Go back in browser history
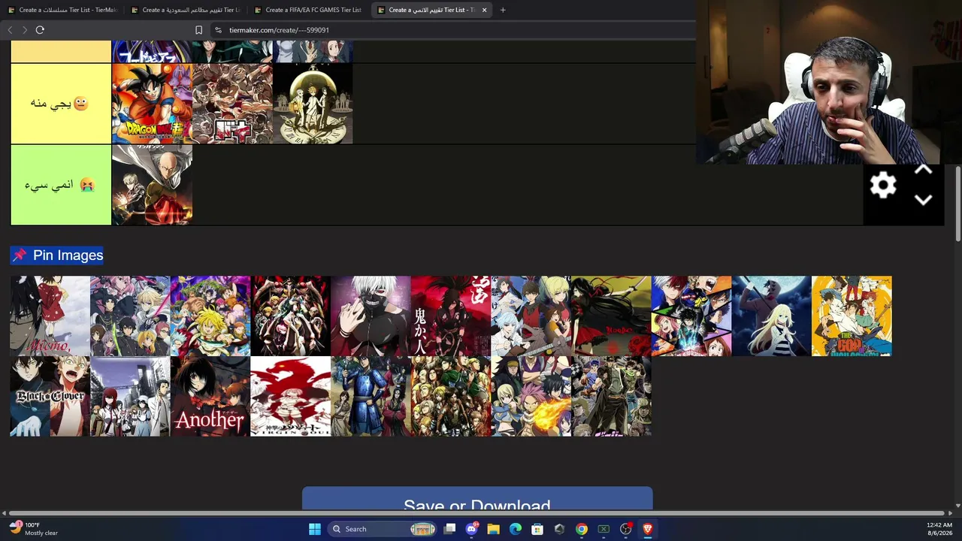 (x=10, y=30)
